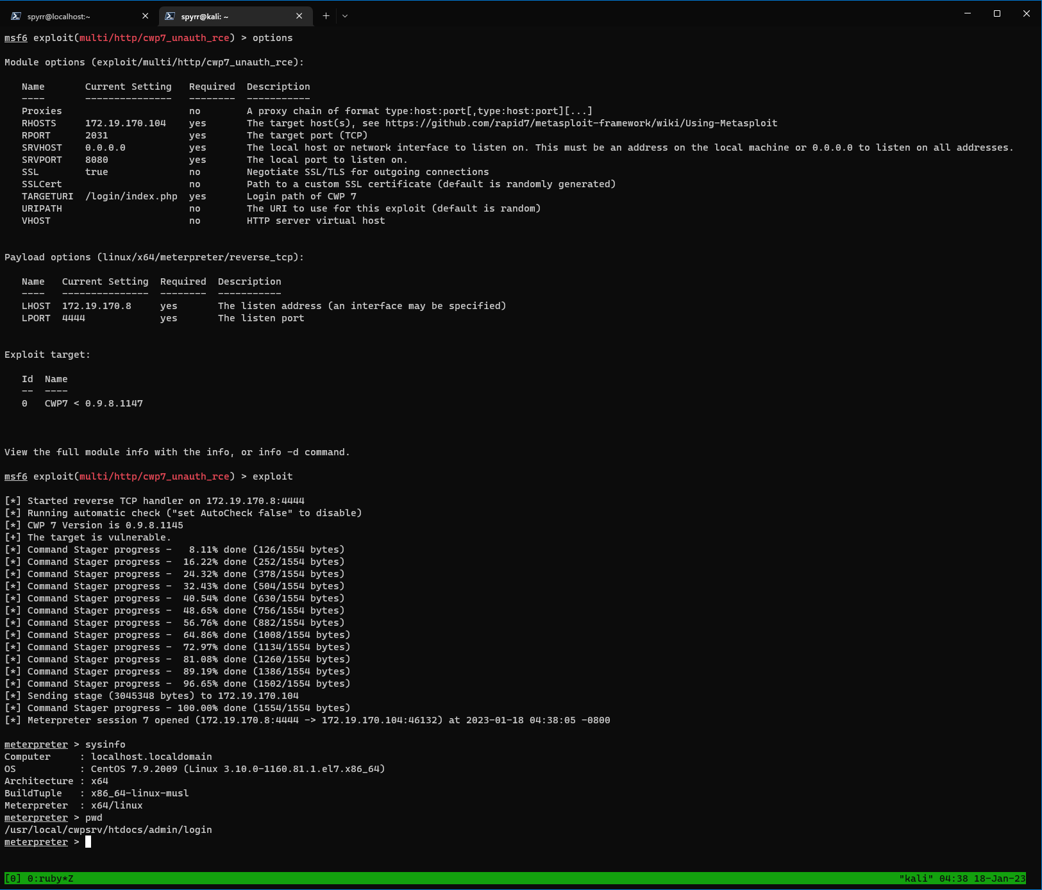
Task: Click the 48.65% stager progress line
Action: pyautogui.click(x=174, y=610)
